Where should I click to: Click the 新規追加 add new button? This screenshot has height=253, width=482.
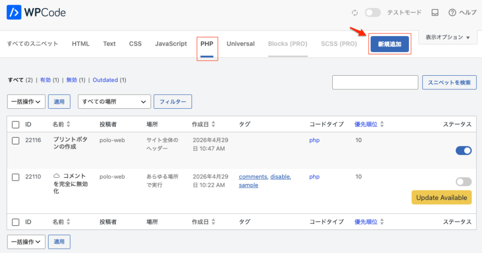click(x=389, y=44)
